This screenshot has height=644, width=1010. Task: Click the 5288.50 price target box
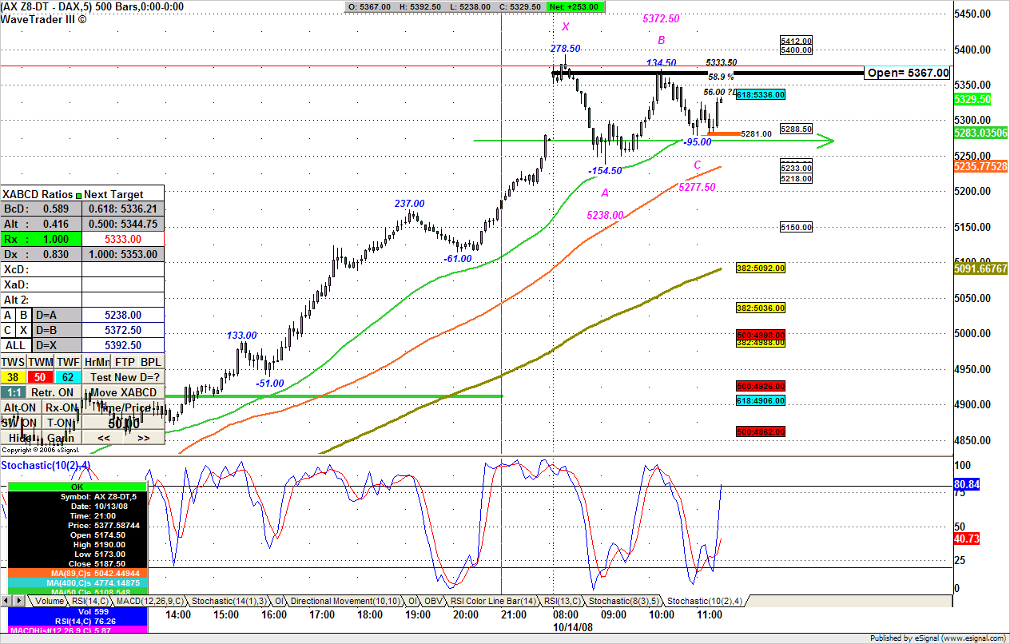(796, 129)
